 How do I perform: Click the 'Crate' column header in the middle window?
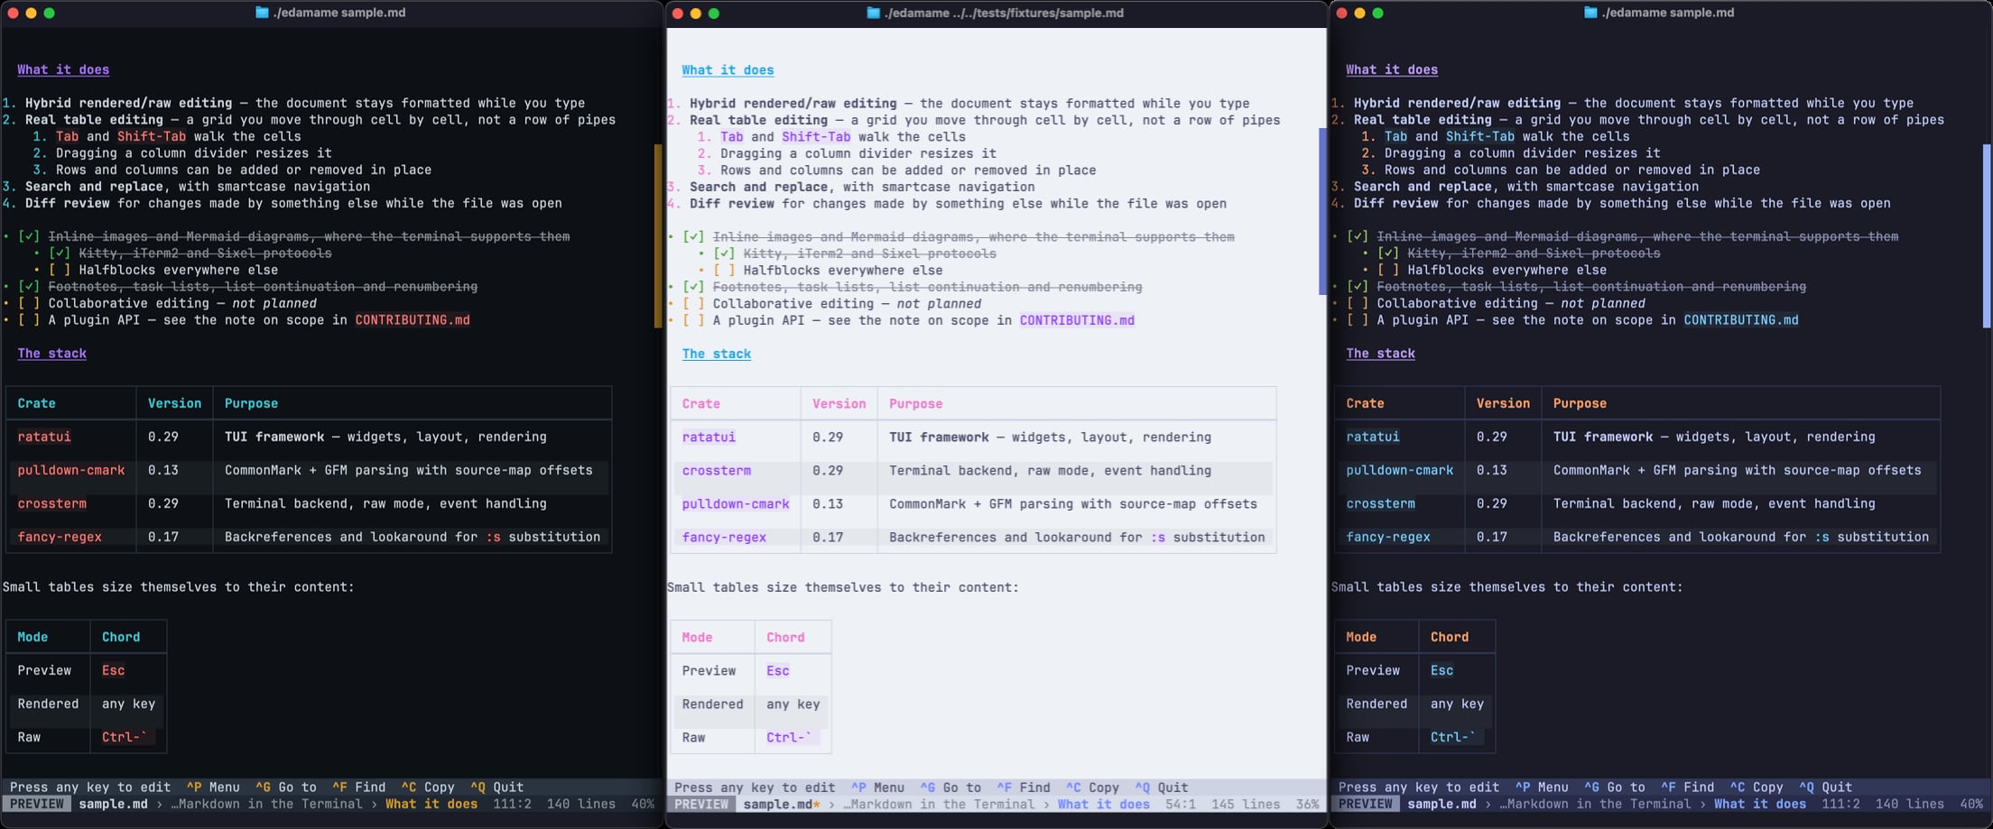click(701, 404)
